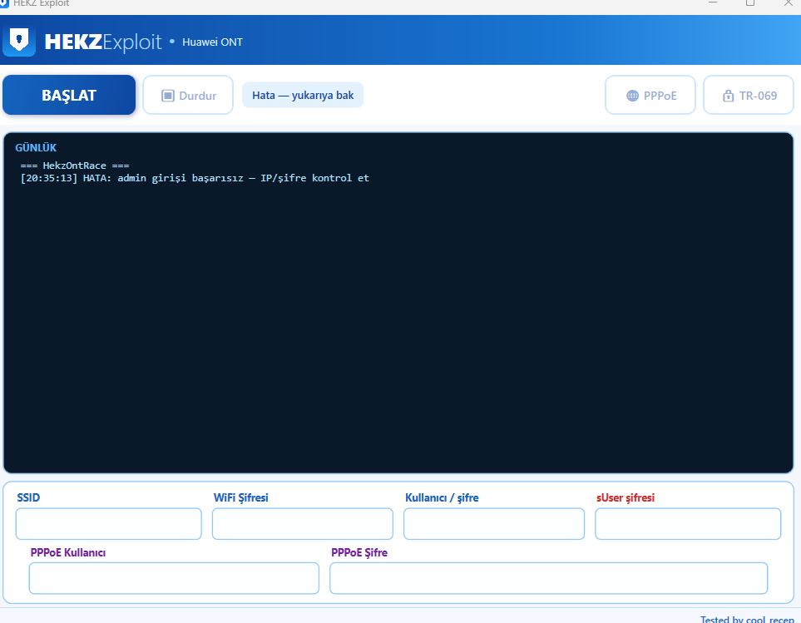Screen dimensions: 801x623
Task: Open the PPPoE button with the globe icon
Action: [650, 95]
